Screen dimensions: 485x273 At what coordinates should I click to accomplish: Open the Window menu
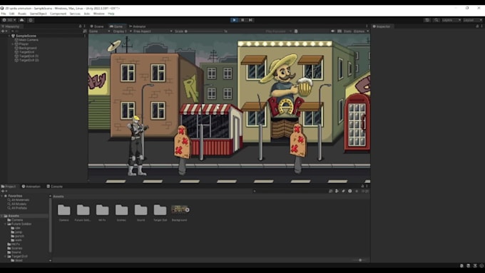[x=98, y=14]
